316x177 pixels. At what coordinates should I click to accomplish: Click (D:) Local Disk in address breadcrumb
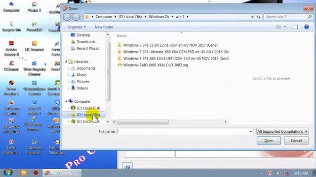pos(130,17)
